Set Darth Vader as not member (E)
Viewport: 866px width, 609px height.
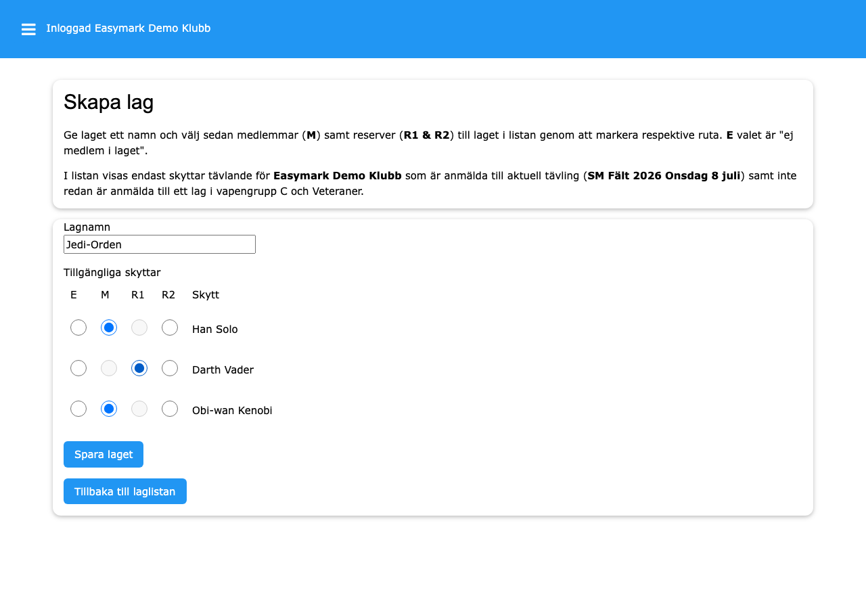[78, 368]
